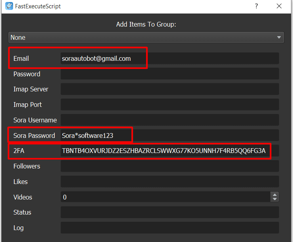Click the Sora Username label

click(35, 120)
